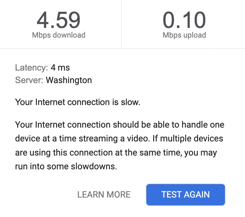Open the LEARN MORE link
The width and height of the screenshot is (245, 217).
tap(104, 194)
